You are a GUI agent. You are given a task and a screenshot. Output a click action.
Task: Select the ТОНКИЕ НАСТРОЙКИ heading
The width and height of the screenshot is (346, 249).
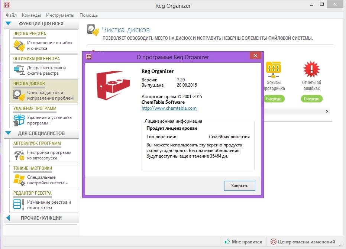[33, 168]
